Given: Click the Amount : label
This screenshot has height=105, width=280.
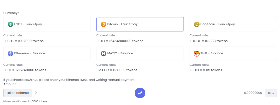Looking at the screenshot, I should click(10, 84).
